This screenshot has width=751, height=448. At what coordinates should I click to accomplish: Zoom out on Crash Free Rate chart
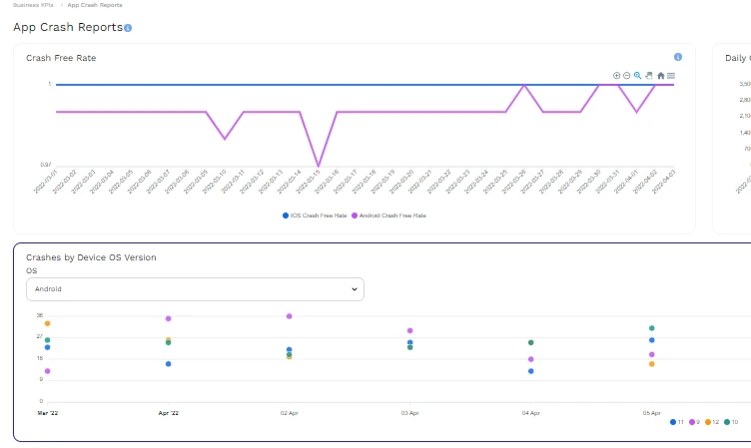pyautogui.click(x=626, y=76)
